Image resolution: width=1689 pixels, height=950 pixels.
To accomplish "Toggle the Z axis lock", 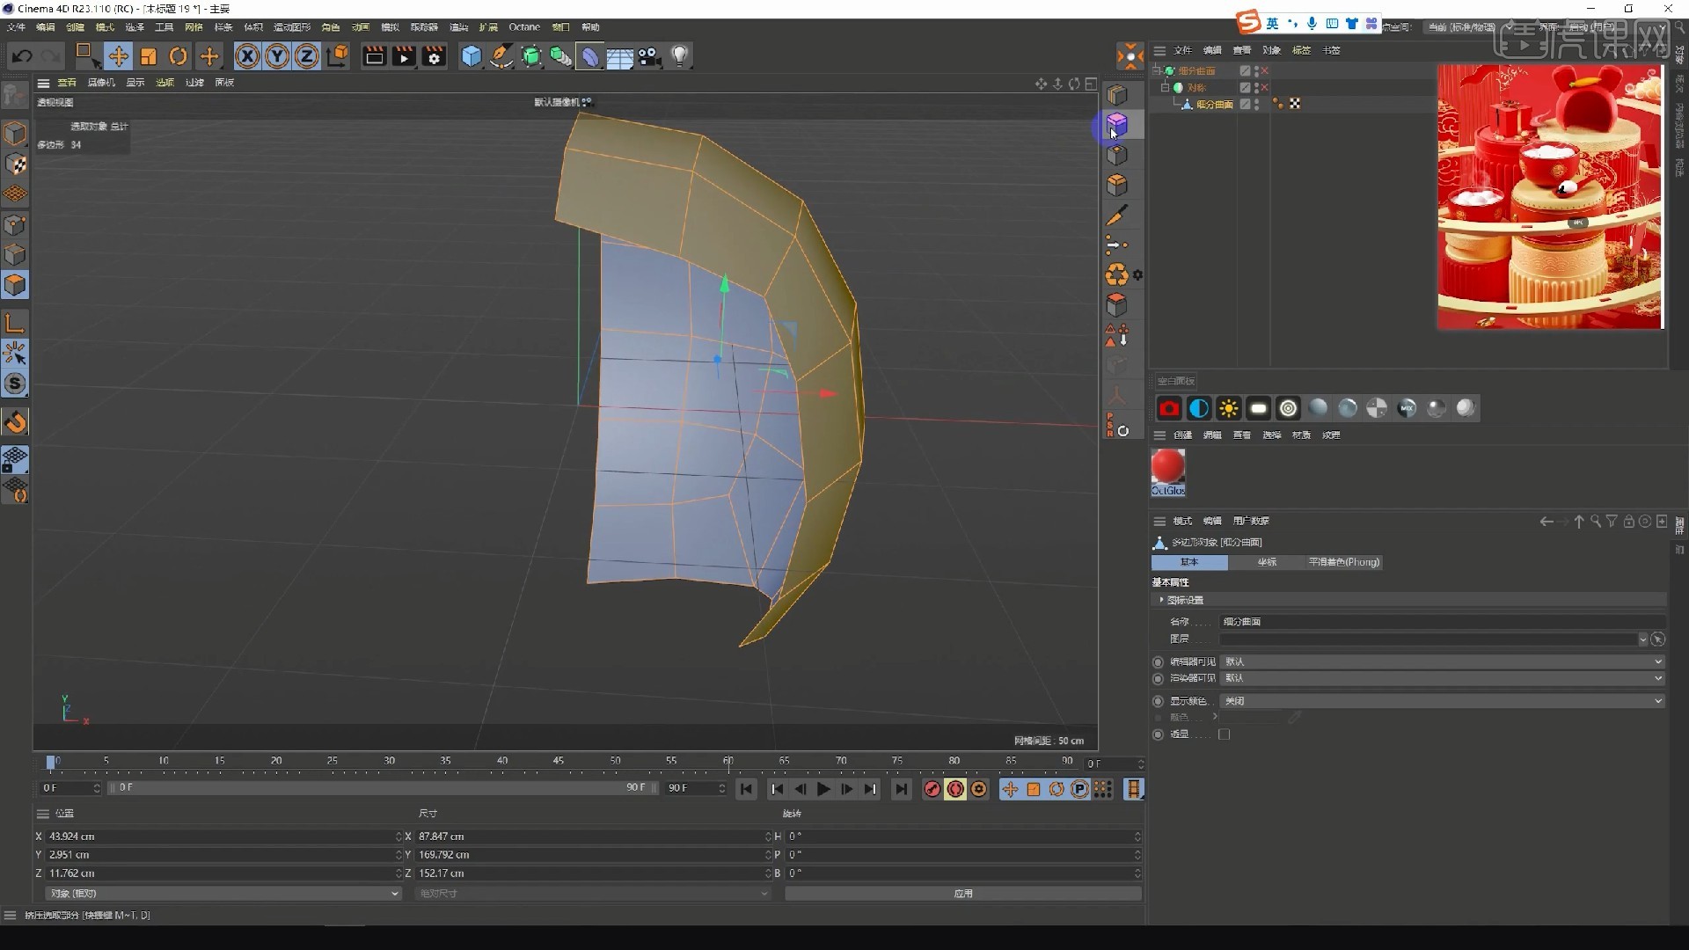I will 306,57.
